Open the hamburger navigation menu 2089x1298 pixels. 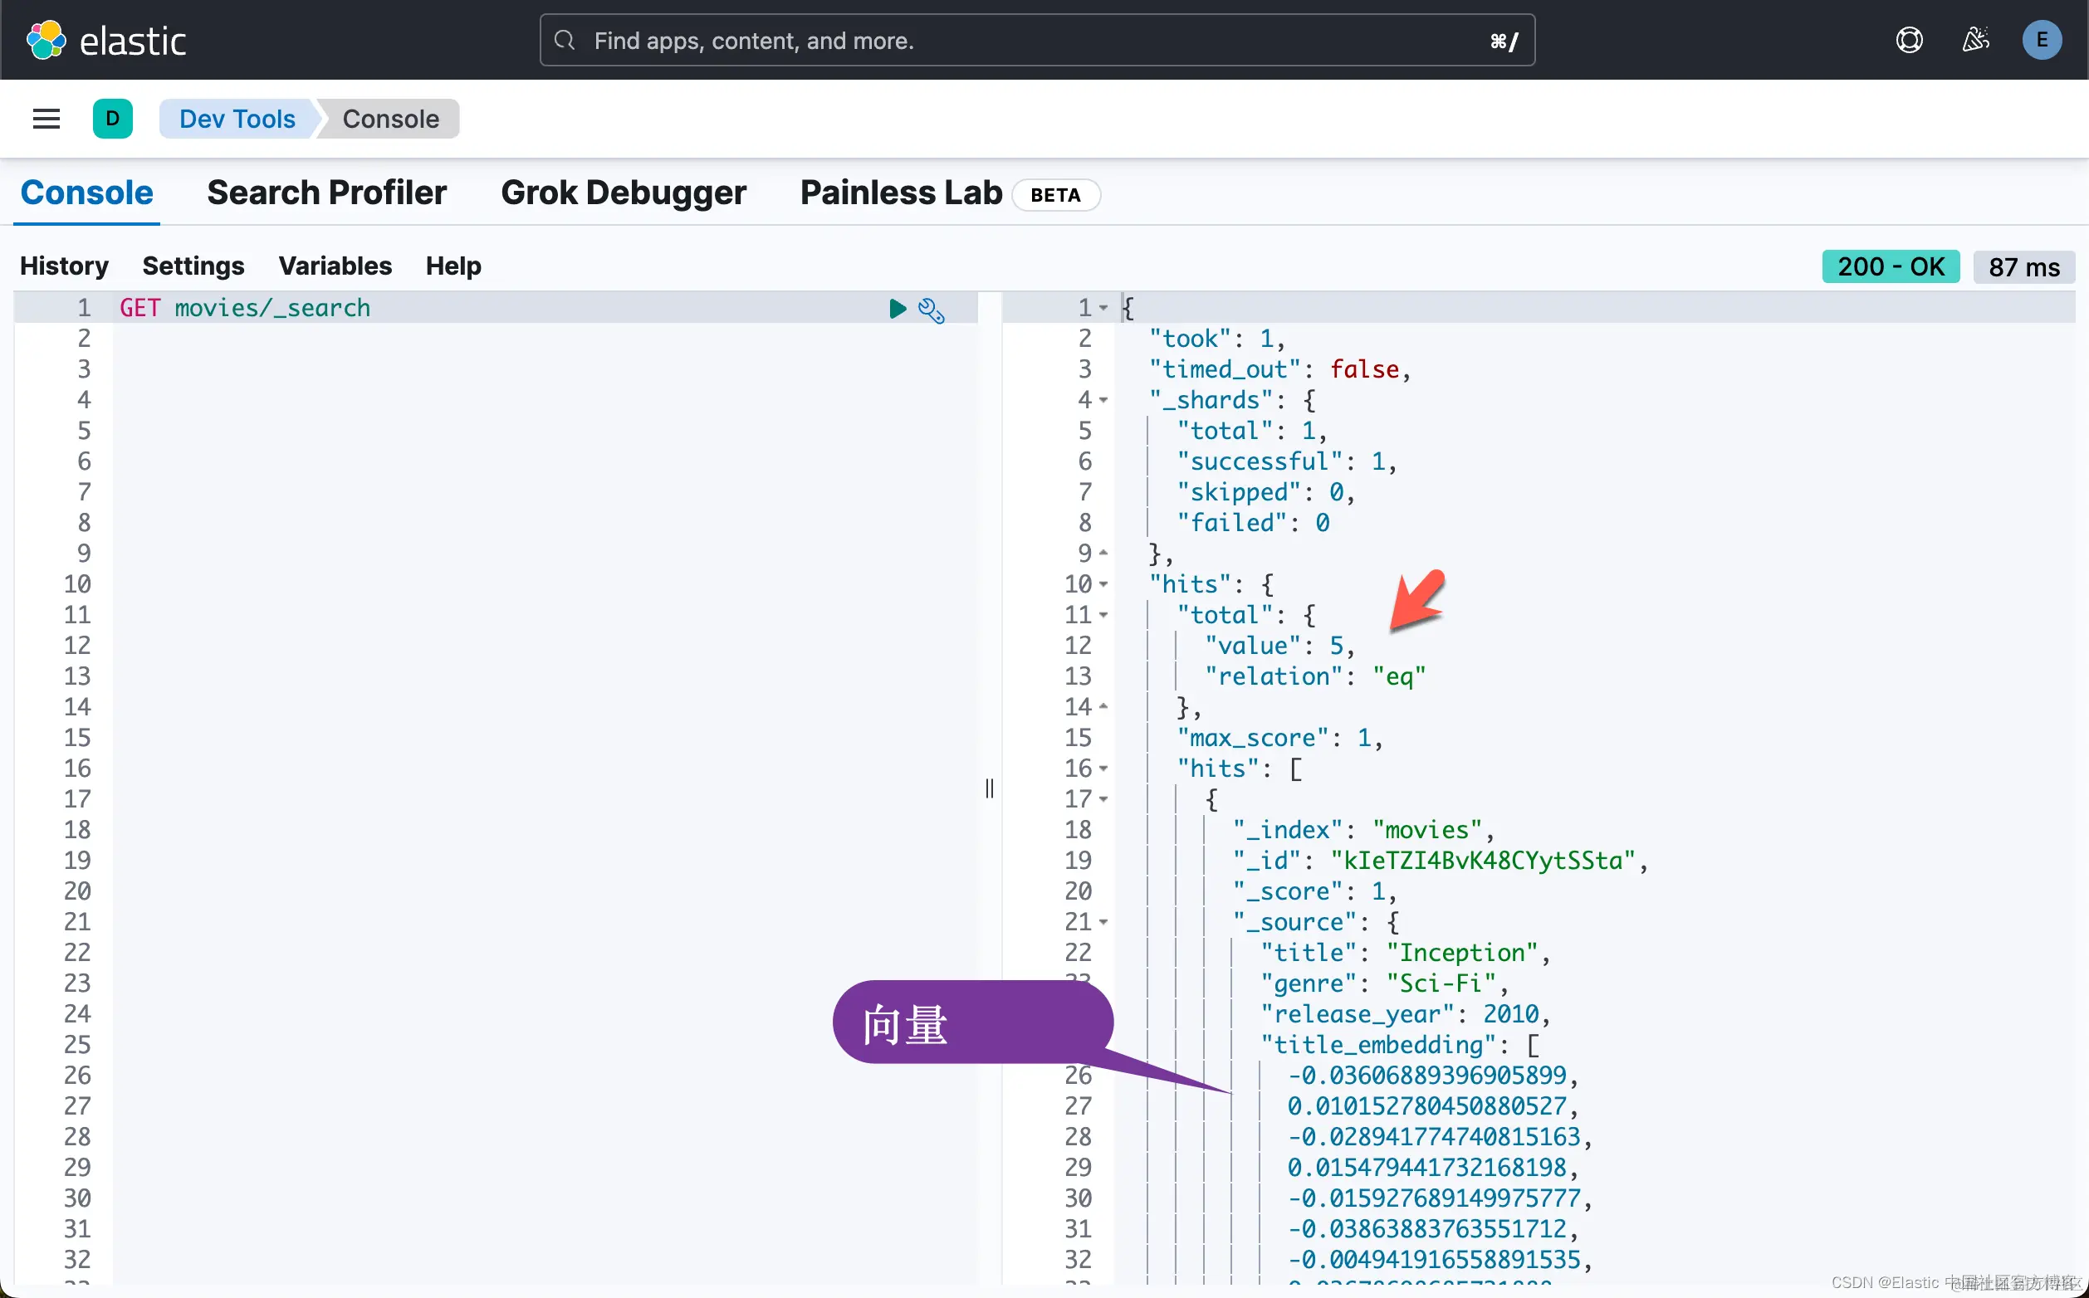(46, 119)
